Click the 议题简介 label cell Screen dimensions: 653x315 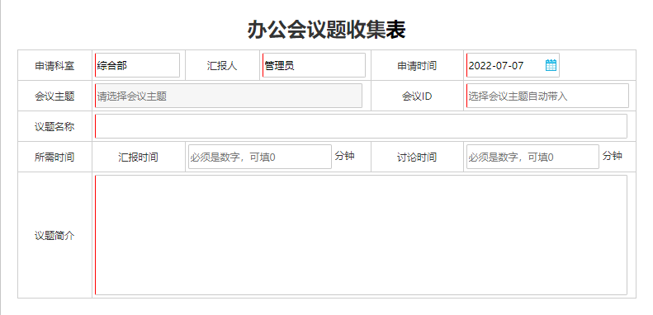(54, 236)
